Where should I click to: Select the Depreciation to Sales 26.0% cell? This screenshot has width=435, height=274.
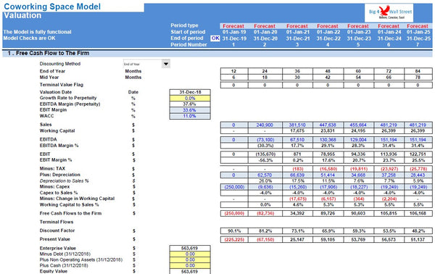[x=265, y=181]
